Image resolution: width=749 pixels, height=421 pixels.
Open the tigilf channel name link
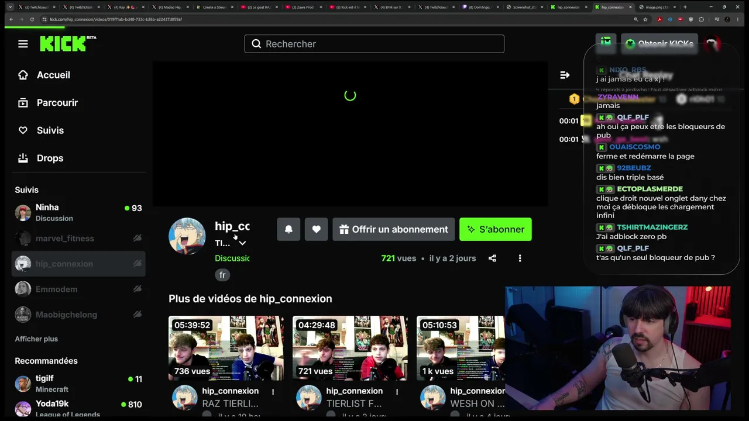(44, 378)
